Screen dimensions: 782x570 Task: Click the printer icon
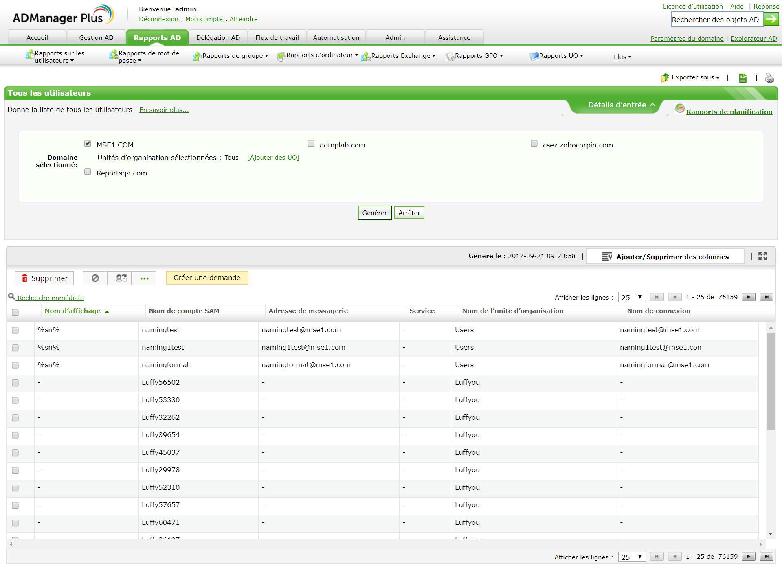click(769, 78)
